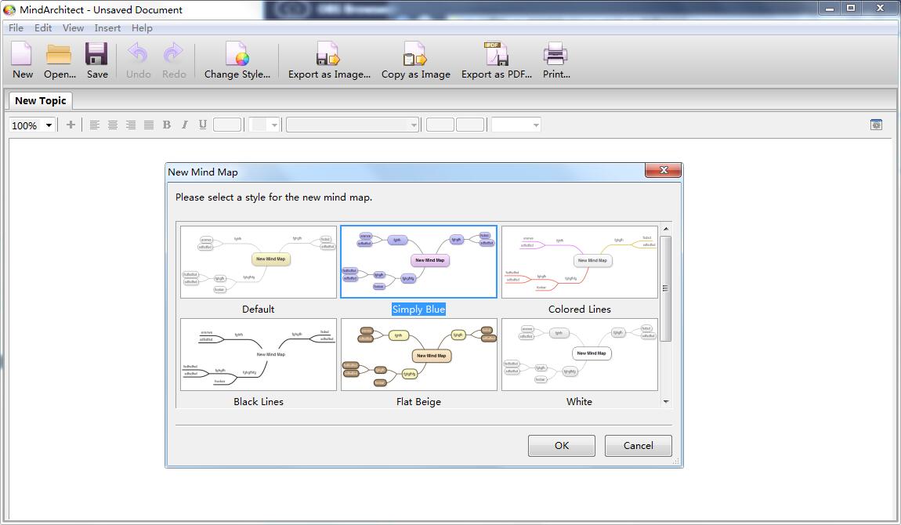
Task: Confirm the style with the OK button
Action: [x=562, y=446]
